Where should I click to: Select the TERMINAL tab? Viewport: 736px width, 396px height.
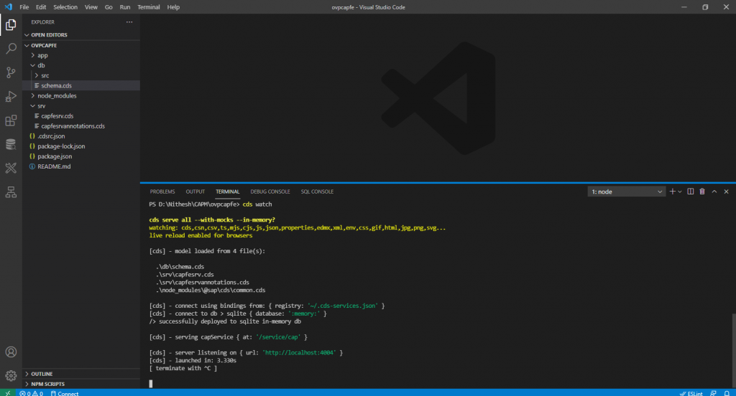[228, 192]
